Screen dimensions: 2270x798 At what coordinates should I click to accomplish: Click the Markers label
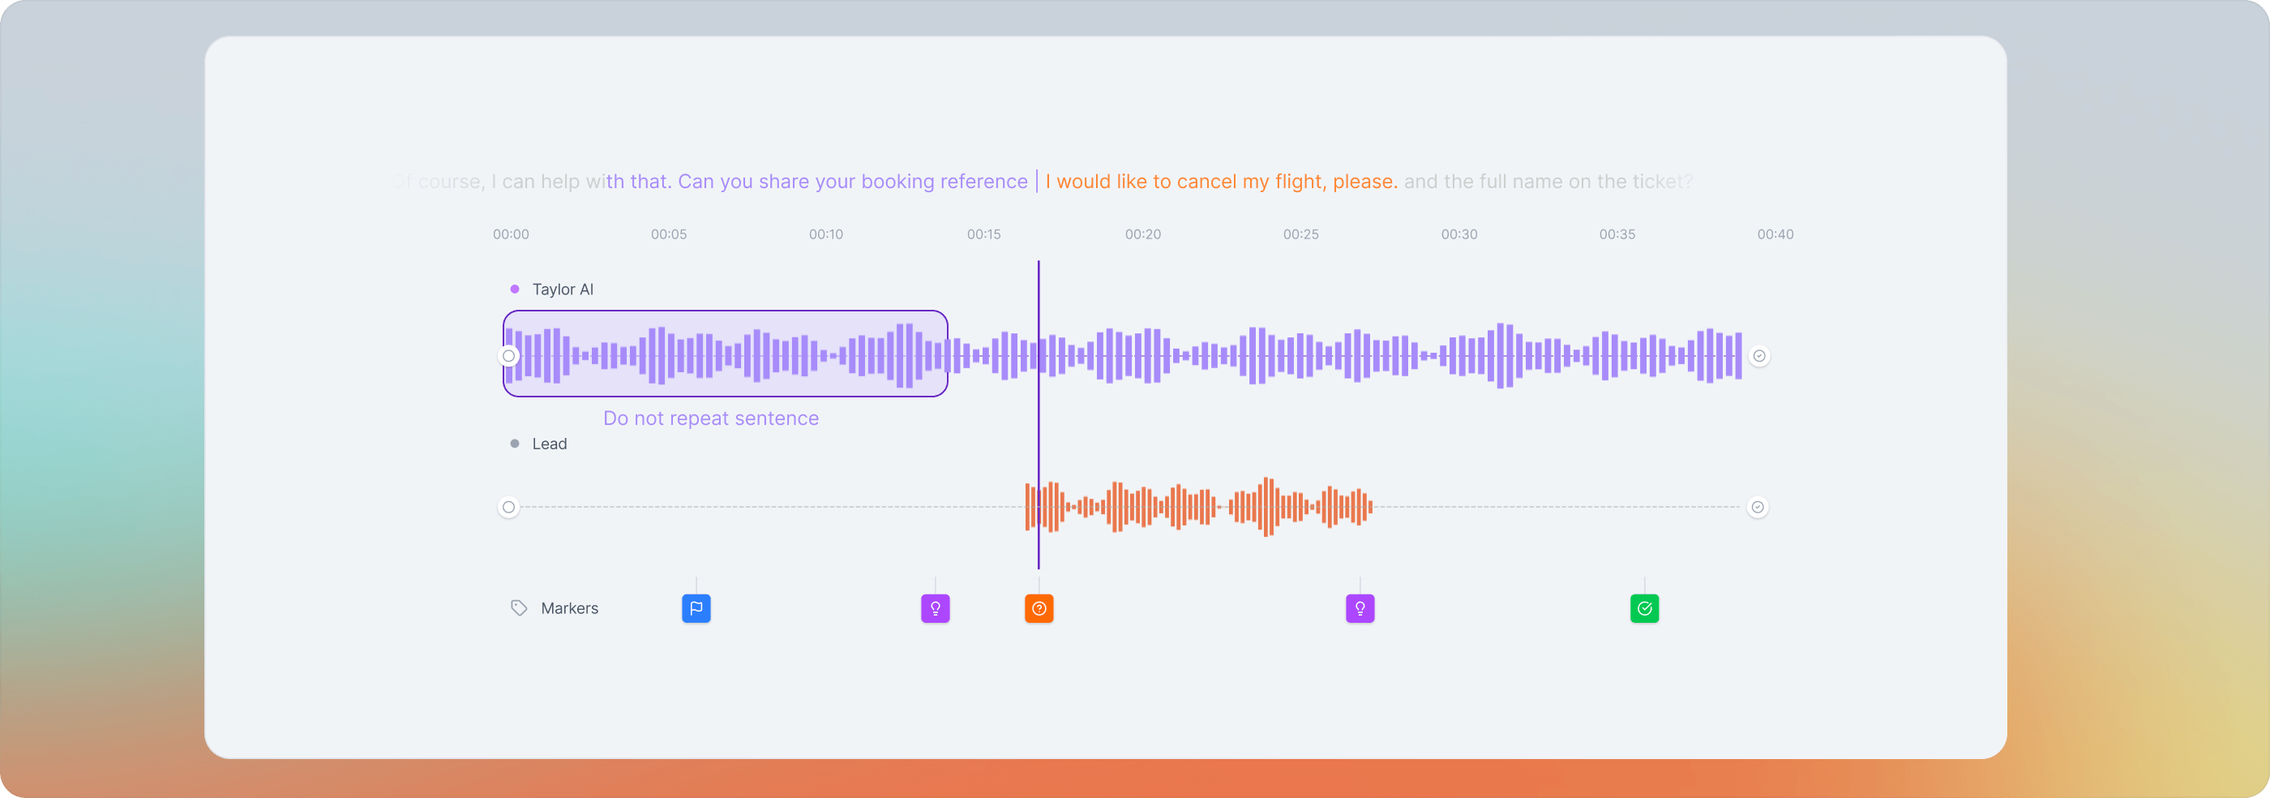coord(569,607)
